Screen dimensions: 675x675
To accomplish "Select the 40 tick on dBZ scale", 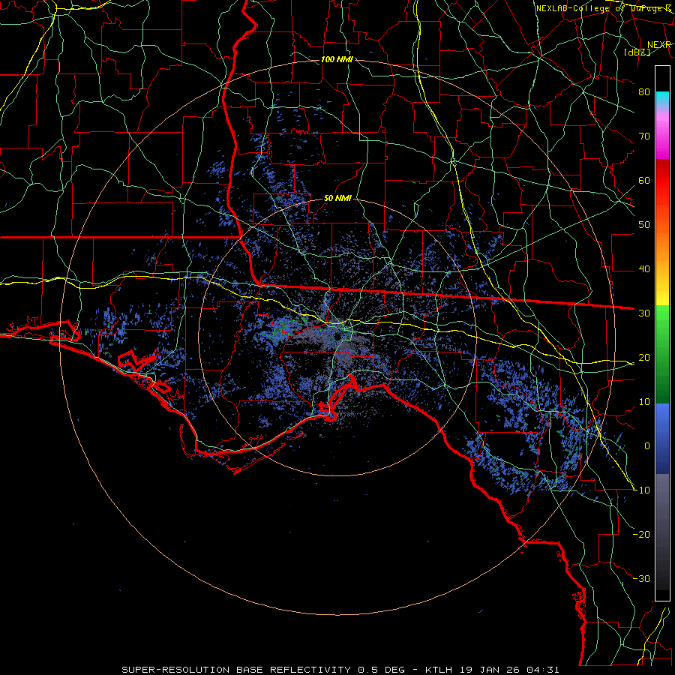I will click(x=644, y=269).
